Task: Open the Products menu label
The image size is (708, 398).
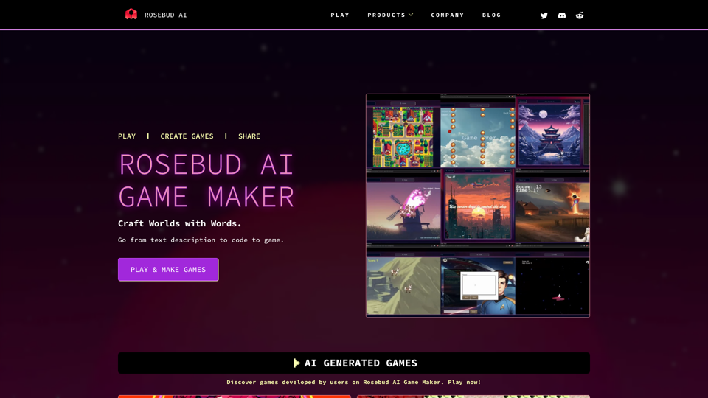Action: click(386, 15)
